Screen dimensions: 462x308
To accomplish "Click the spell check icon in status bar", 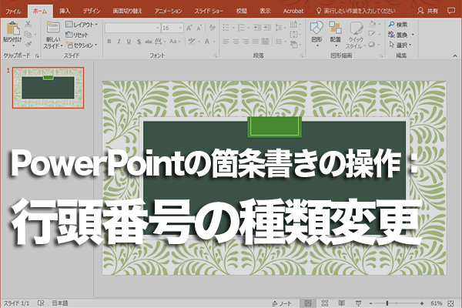I will [41, 303].
